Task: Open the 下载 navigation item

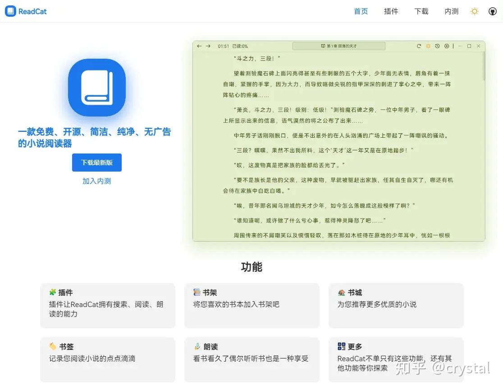Action: [421, 11]
